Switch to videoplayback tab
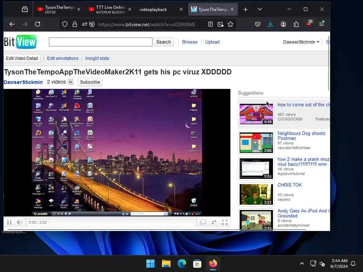363x272 pixels. (x=153, y=9)
